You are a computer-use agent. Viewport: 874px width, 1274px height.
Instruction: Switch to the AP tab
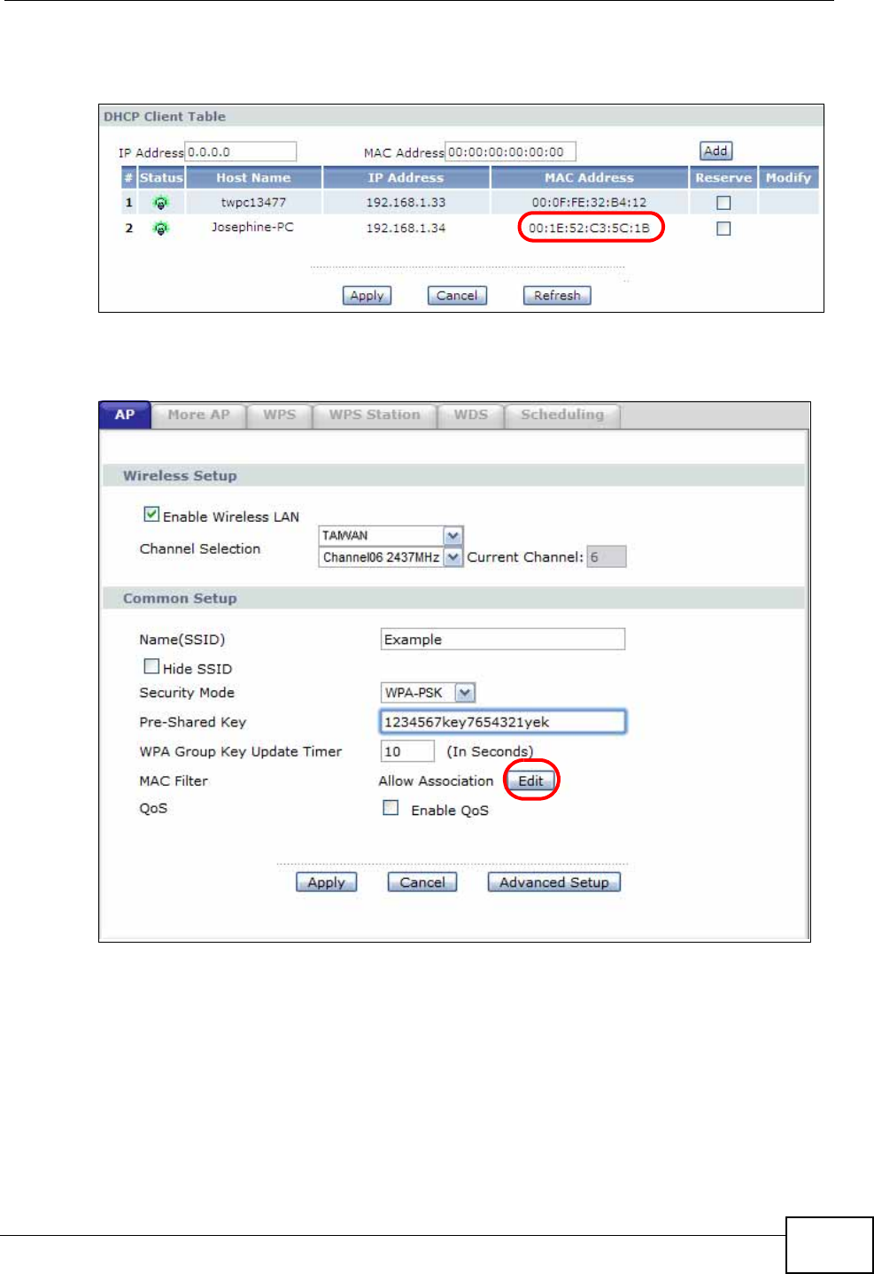125,415
